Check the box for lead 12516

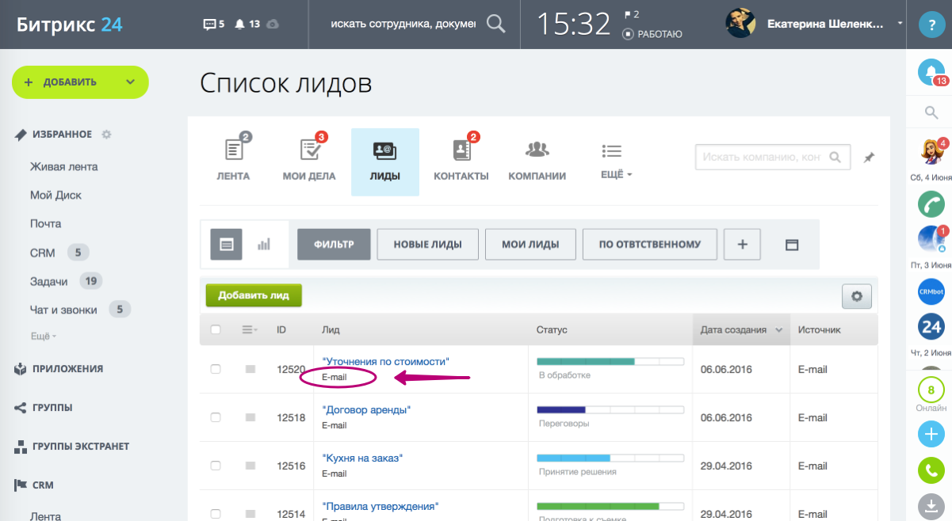pyautogui.click(x=216, y=466)
